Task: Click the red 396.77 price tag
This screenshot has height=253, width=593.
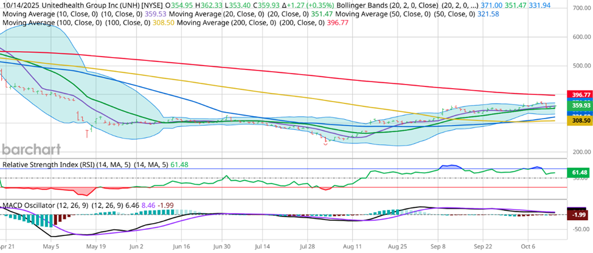Action: pos(580,95)
